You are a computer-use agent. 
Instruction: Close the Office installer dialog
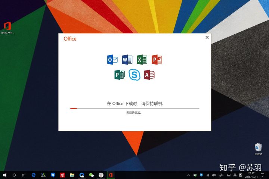(207, 37)
